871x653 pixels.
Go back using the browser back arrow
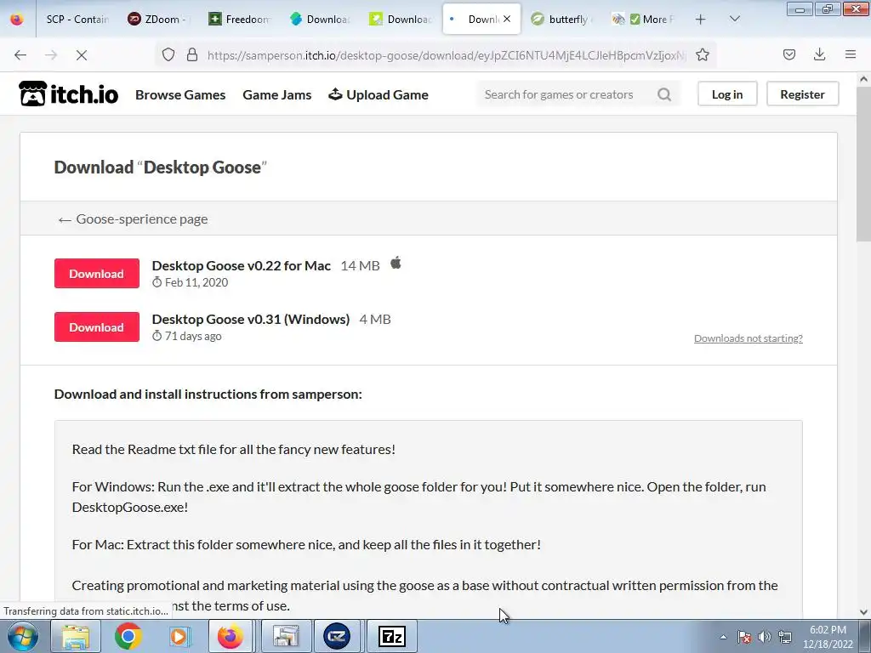click(x=20, y=55)
